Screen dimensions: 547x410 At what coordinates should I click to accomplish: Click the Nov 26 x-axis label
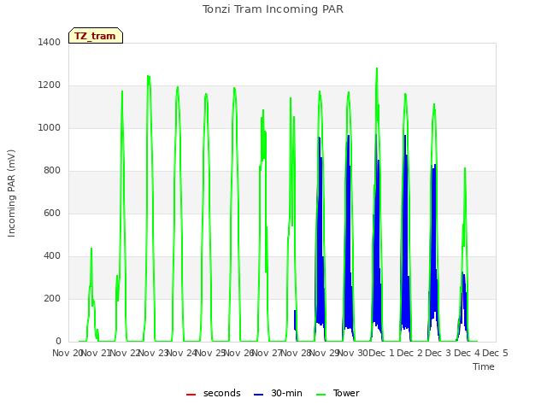coord(239,353)
